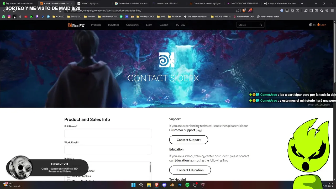Open Spotify from taskbar
336x189 pixels.
click(x=187, y=185)
